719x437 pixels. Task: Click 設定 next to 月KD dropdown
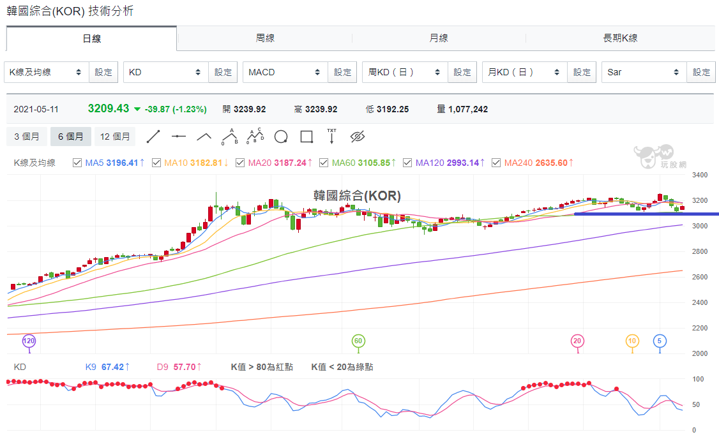(x=582, y=72)
